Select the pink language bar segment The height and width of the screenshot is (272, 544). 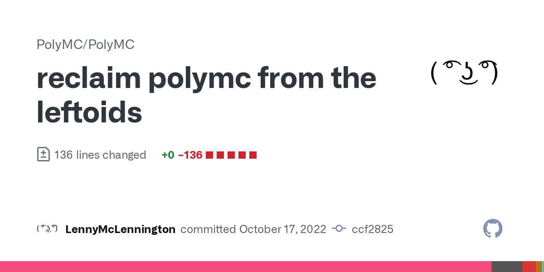(246, 267)
